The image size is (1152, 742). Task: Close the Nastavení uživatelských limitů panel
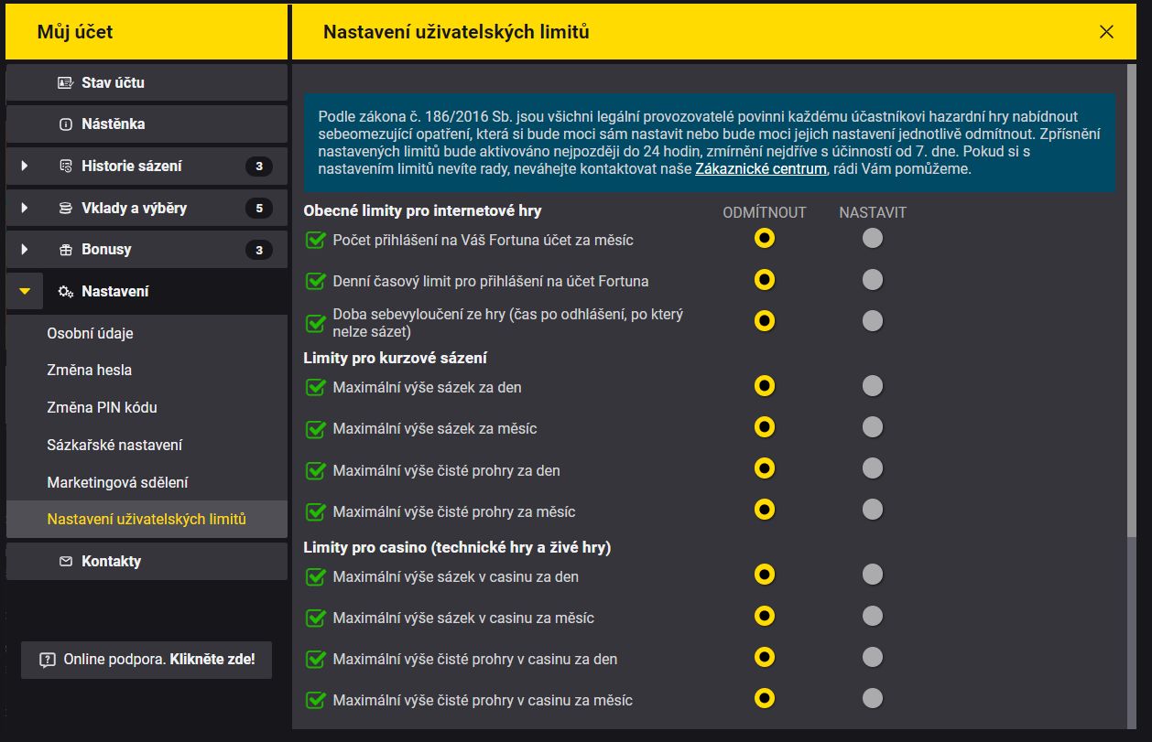[x=1106, y=32]
